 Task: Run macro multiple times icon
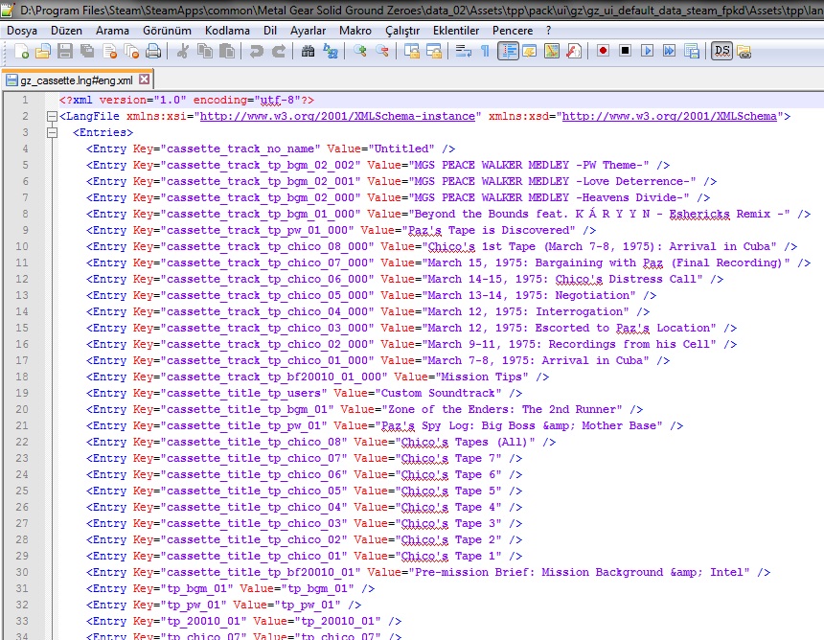click(x=669, y=51)
